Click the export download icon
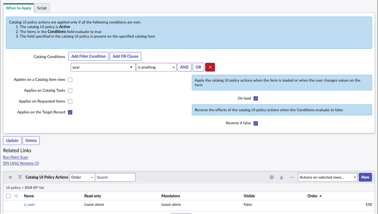Image resolution: width=378 pixels, height=214 pixels. coord(282,177)
